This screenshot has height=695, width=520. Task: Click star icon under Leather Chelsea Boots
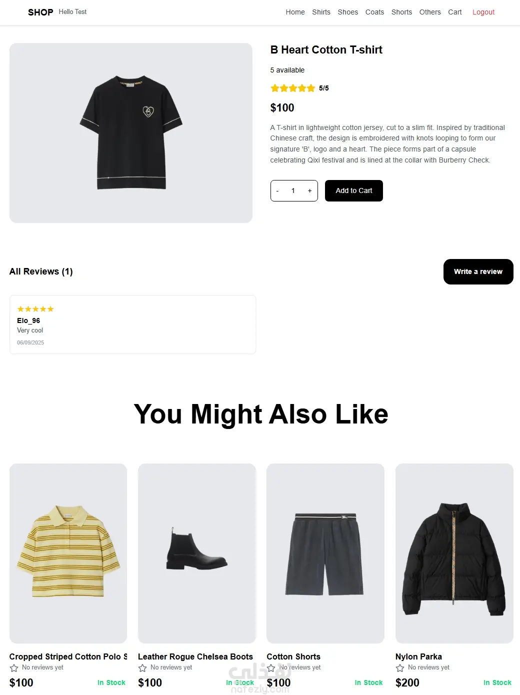142,668
